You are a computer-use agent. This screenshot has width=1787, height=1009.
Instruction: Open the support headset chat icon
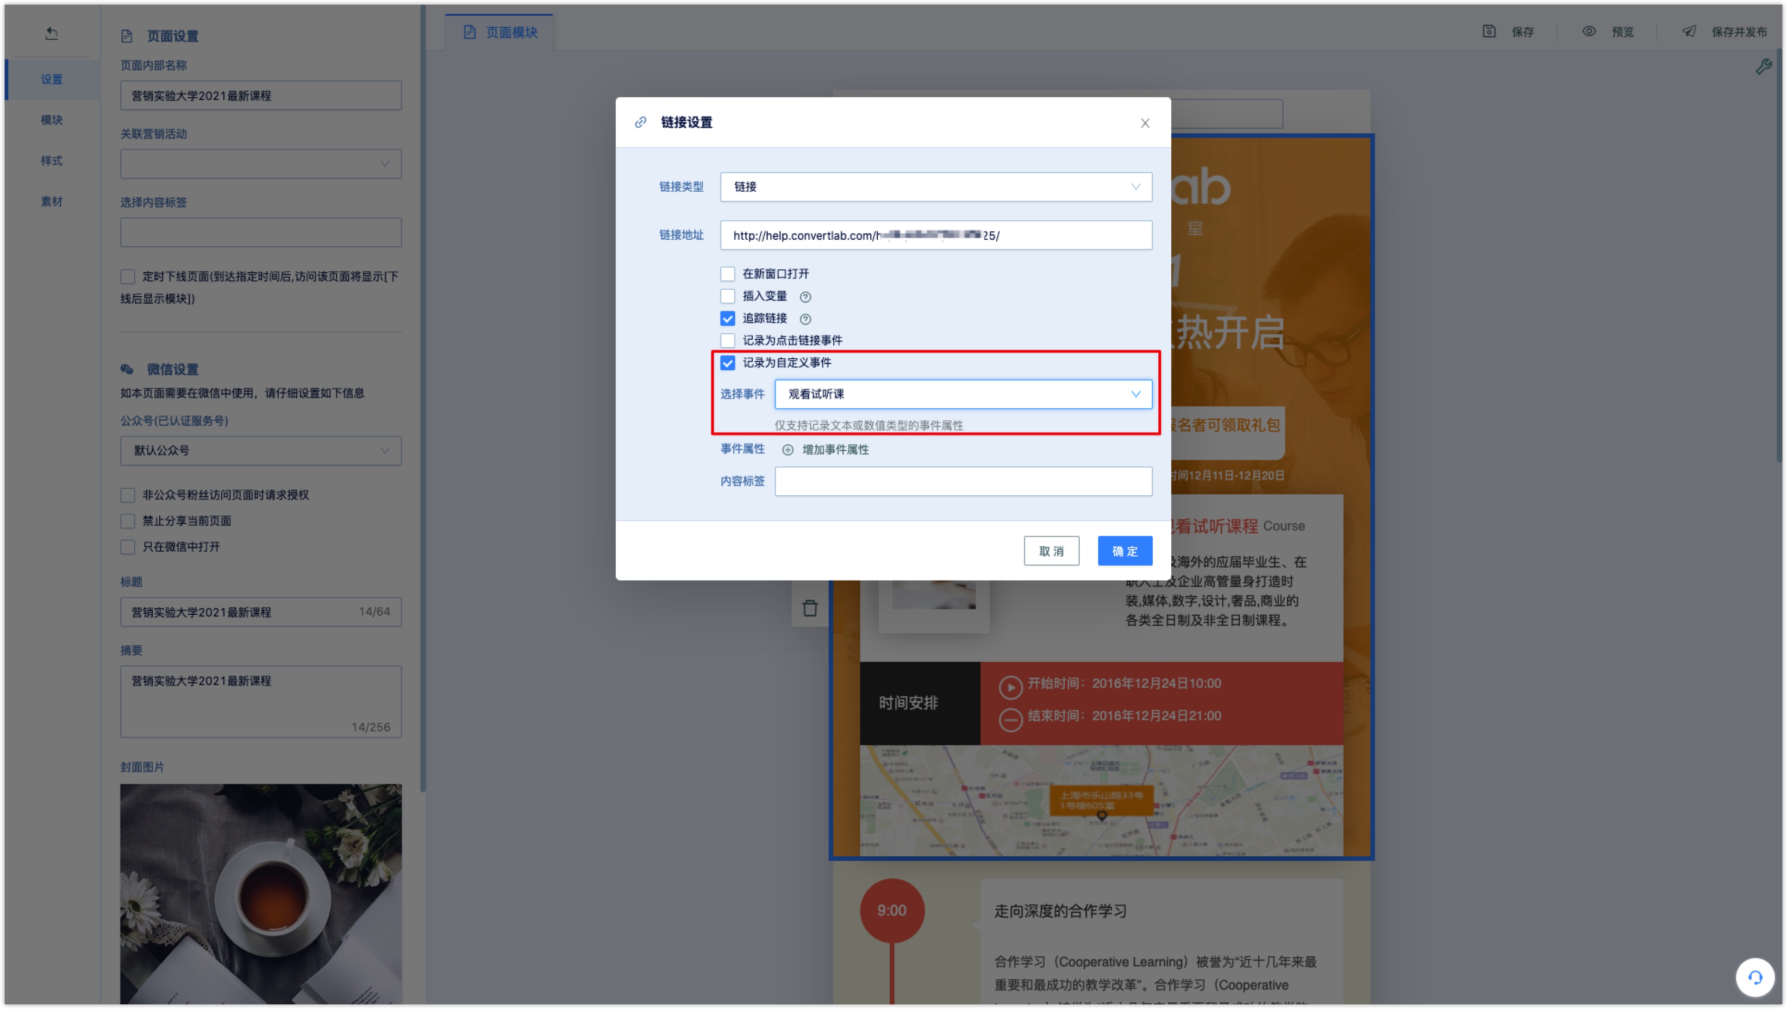click(1755, 978)
